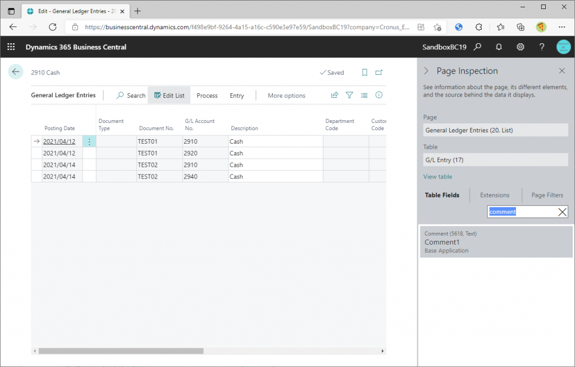Viewport: 575px width, 367px height.
Task: Click the scrollbar right arrow
Action: (382, 351)
